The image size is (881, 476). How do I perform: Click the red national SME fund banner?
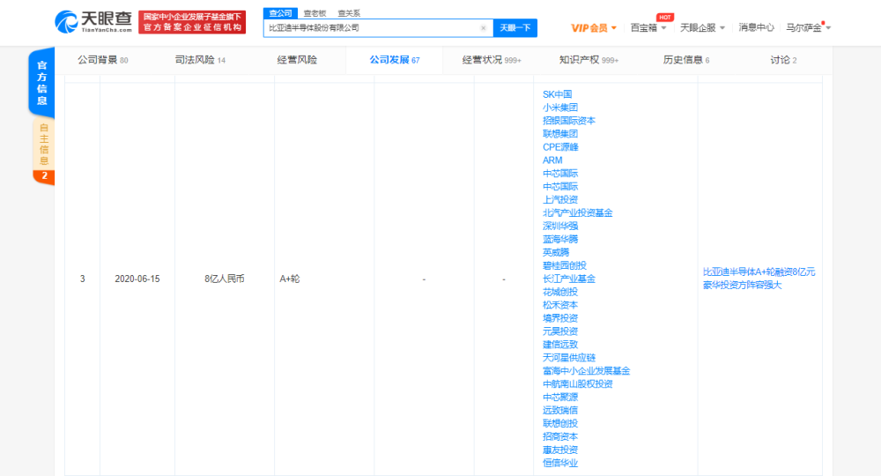192,22
